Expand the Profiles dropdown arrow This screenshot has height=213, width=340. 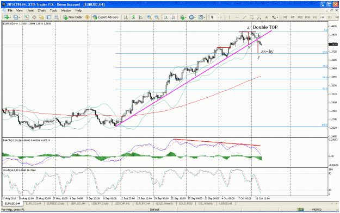(x=20, y=17)
